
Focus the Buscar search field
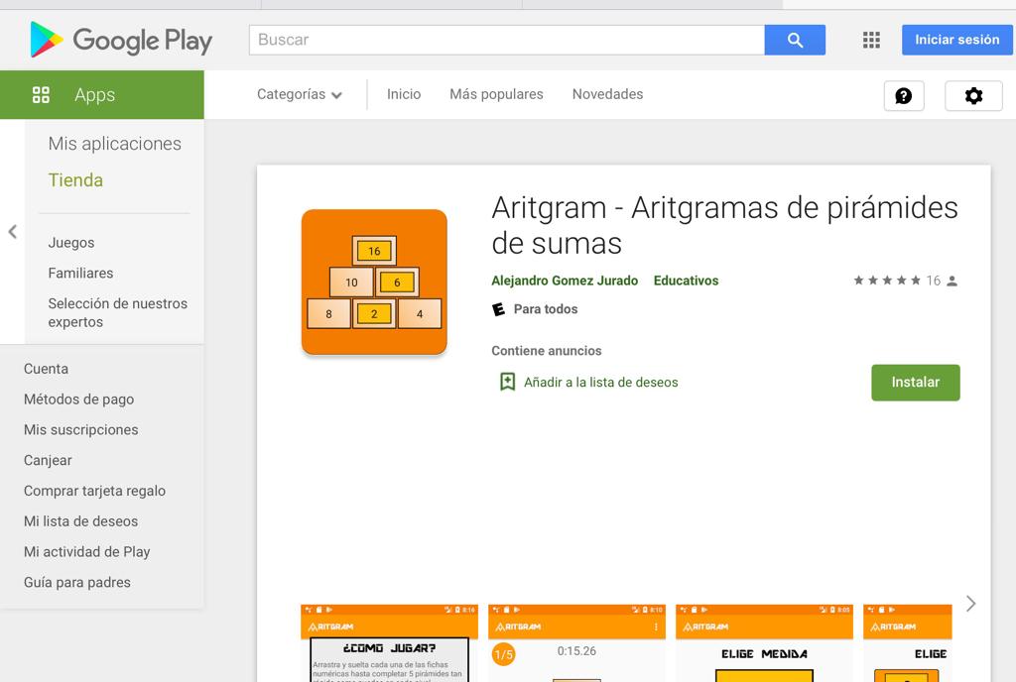coord(507,40)
